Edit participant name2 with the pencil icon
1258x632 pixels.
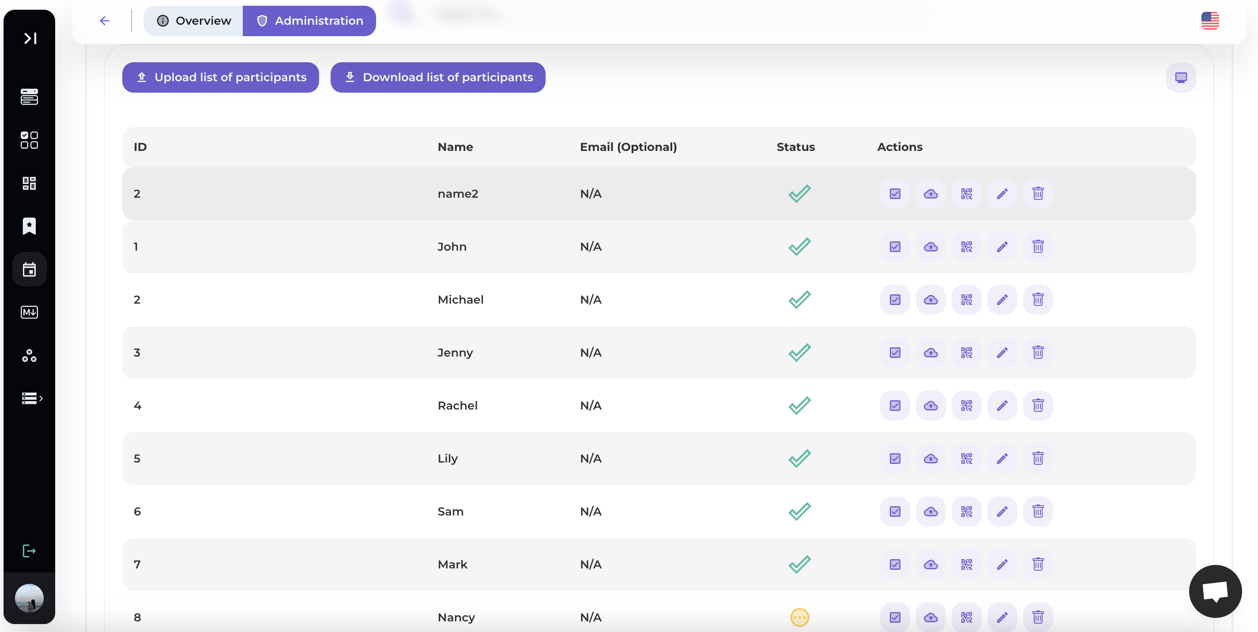point(1002,194)
